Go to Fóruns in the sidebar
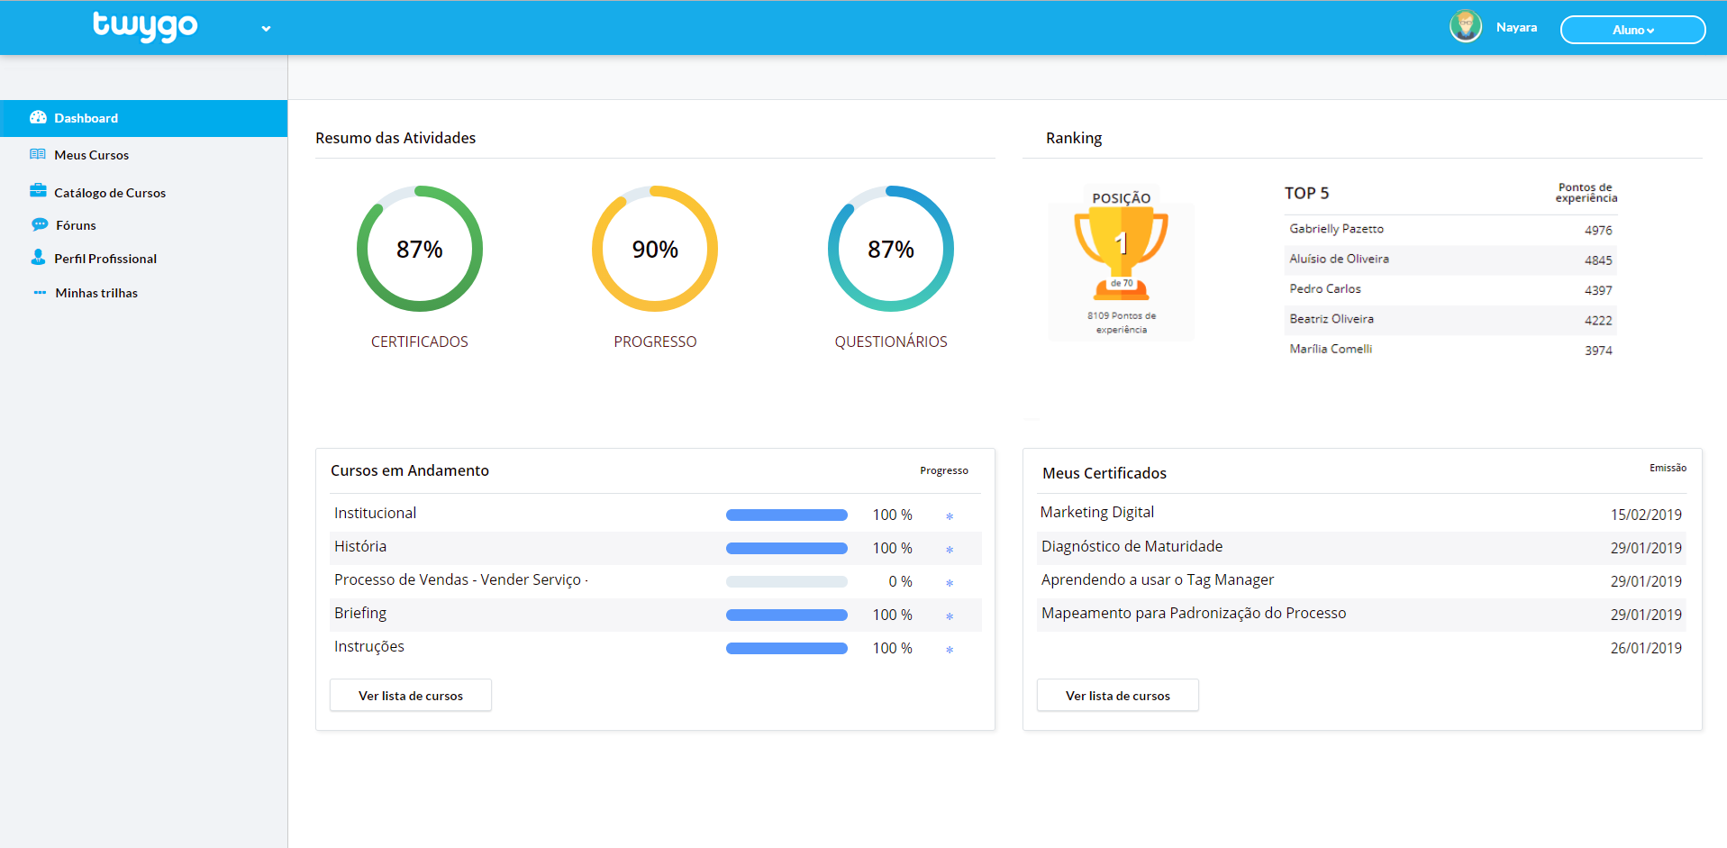The image size is (1727, 848). pyautogui.click(x=76, y=225)
